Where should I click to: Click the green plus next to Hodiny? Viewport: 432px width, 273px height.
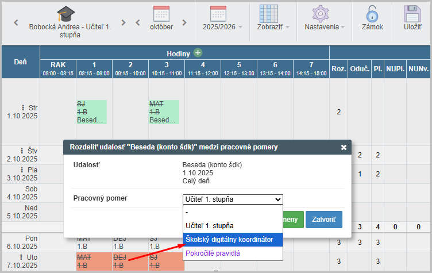(x=198, y=53)
